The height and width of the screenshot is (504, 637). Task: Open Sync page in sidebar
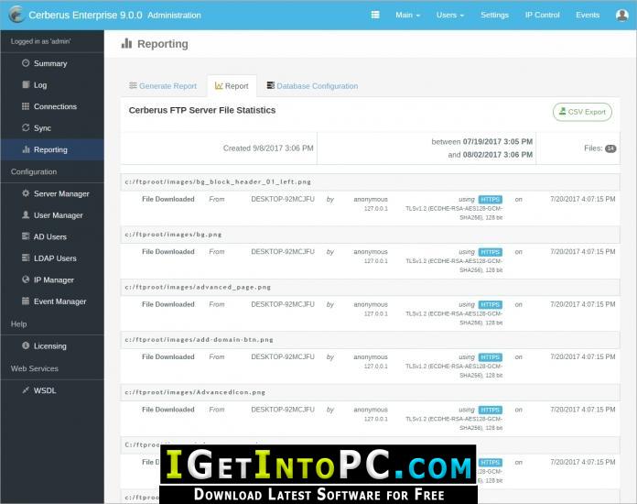[x=42, y=128]
